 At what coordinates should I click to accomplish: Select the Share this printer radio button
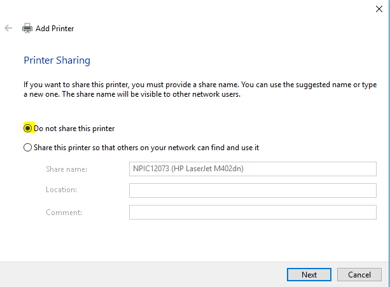(27, 147)
